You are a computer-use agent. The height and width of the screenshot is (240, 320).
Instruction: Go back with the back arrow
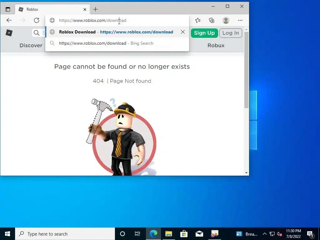click(x=9, y=20)
